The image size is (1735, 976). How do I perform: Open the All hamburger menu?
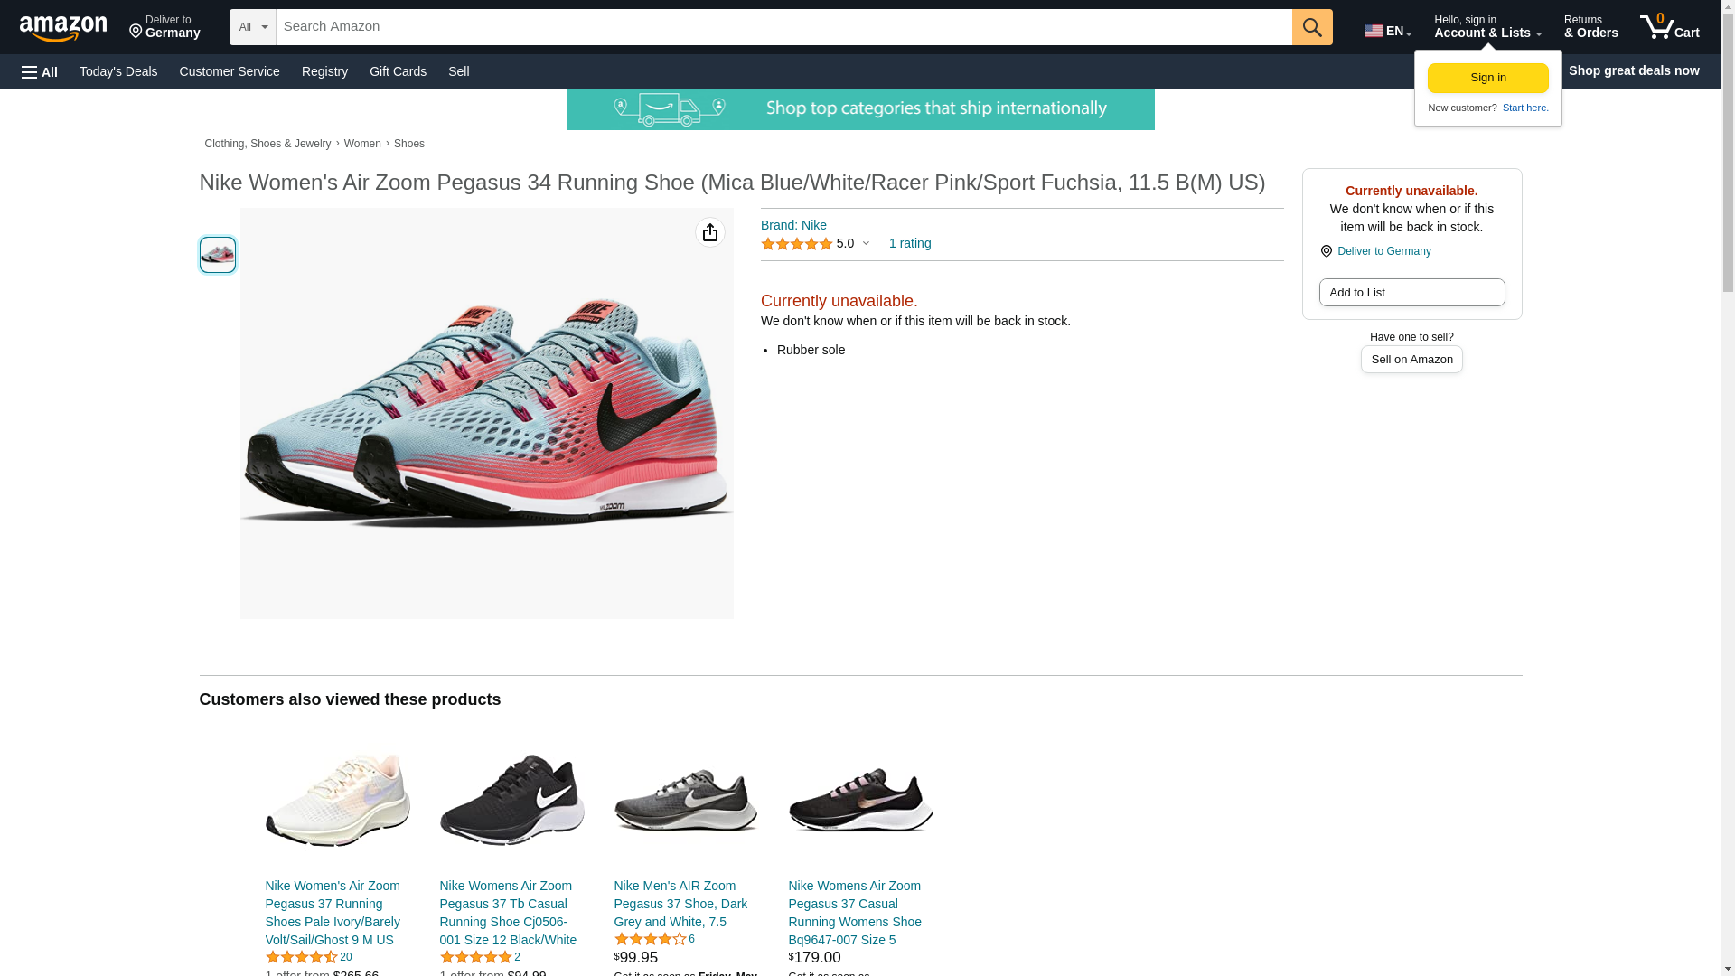tap(40, 71)
